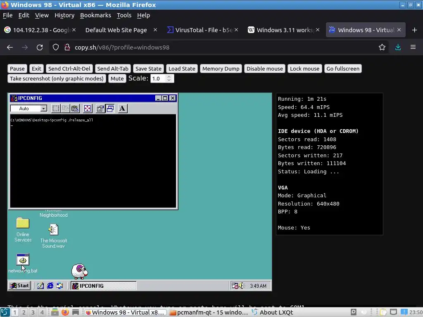423x317 pixels.
Task: Toggle the Mute button
Action: [x=117, y=79]
